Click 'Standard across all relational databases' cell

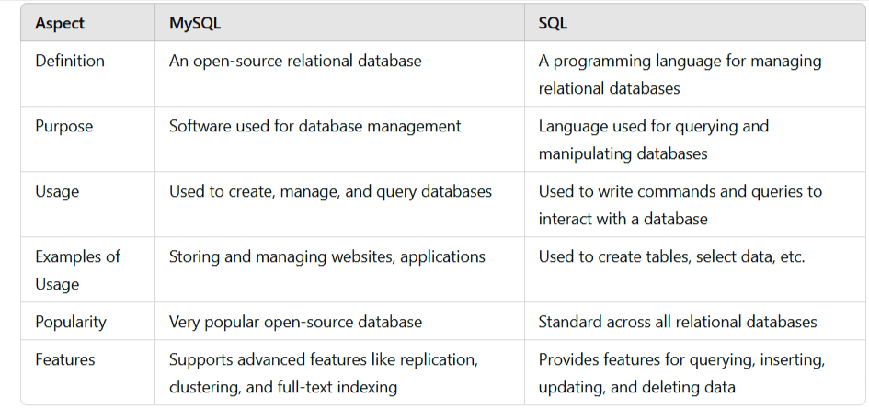coord(695,322)
